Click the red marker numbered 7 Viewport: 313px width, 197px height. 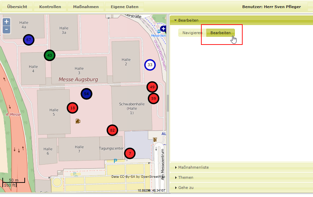[x=130, y=153]
